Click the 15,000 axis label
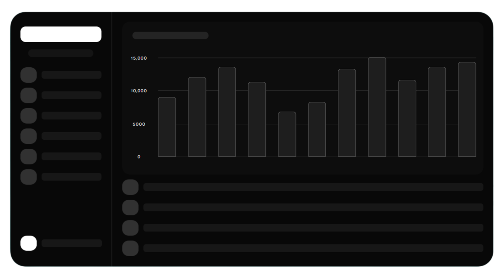Viewport: 502px width, 274px height. 139,58
